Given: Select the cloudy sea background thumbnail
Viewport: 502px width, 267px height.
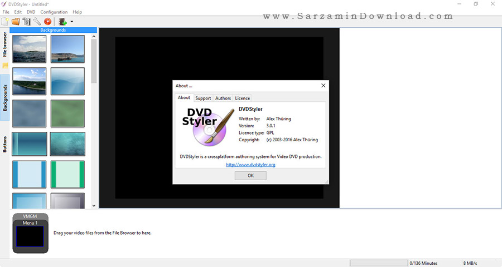Looking at the screenshot, I should (x=29, y=49).
